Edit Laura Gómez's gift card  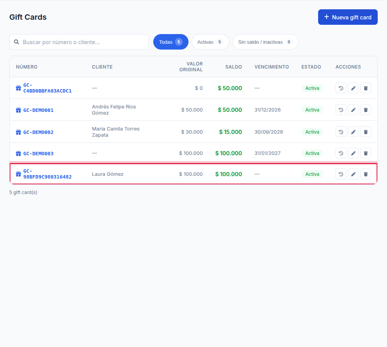point(353,174)
